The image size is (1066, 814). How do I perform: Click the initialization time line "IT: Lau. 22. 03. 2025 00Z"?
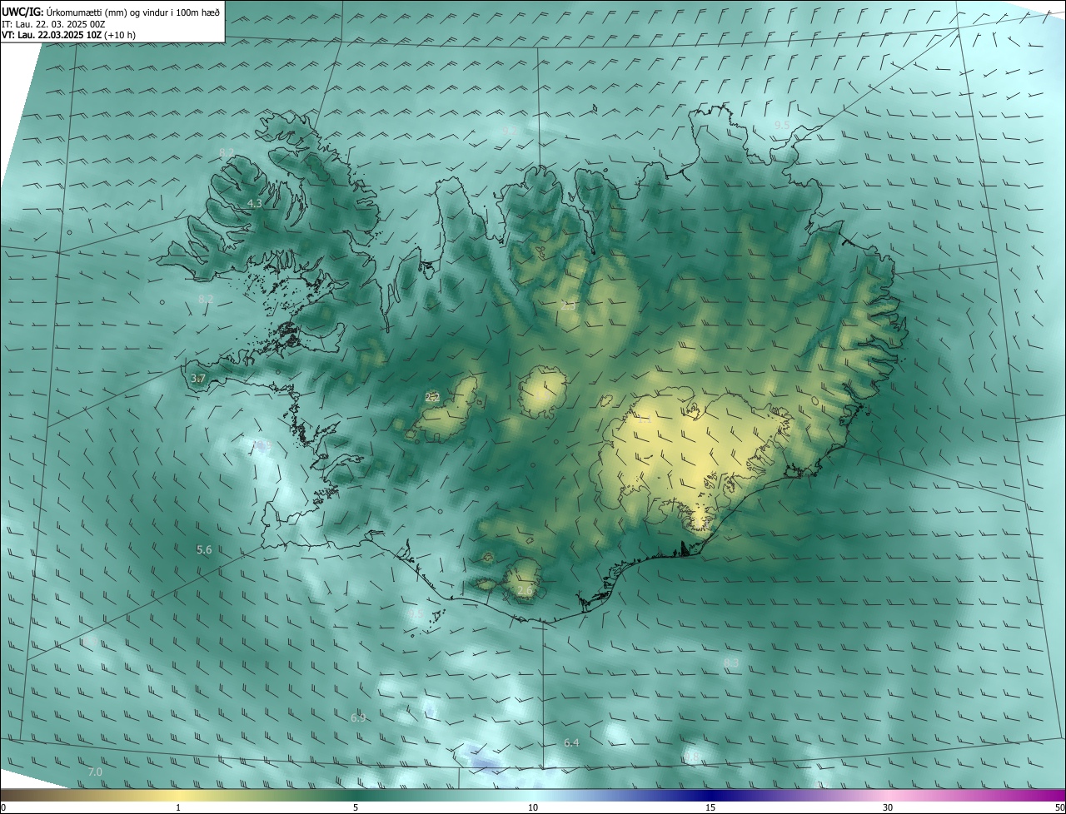point(53,23)
